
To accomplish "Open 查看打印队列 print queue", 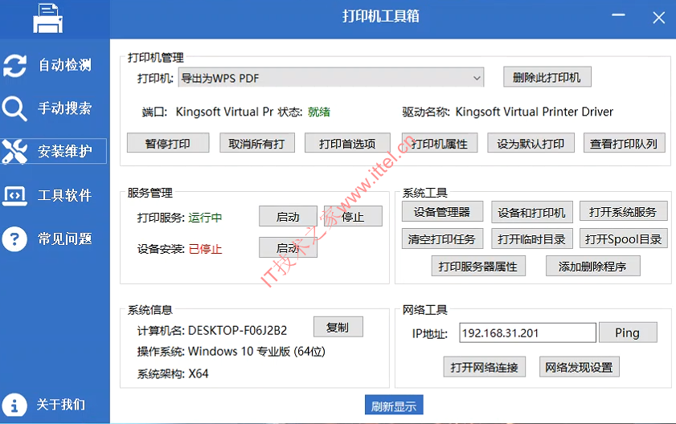I will point(623,144).
